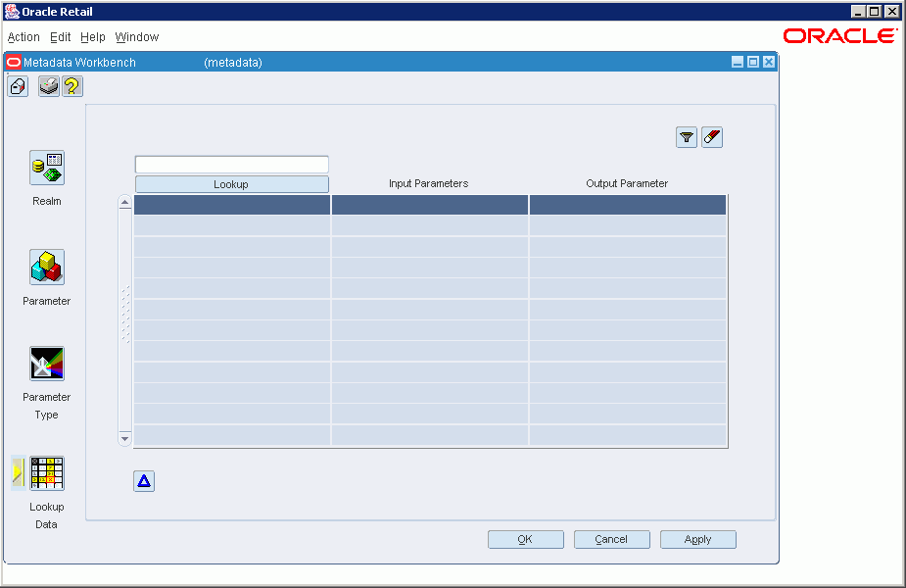The width and height of the screenshot is (906, 588).
Task: Click the Apply button
Action: [x=698, y=539]
